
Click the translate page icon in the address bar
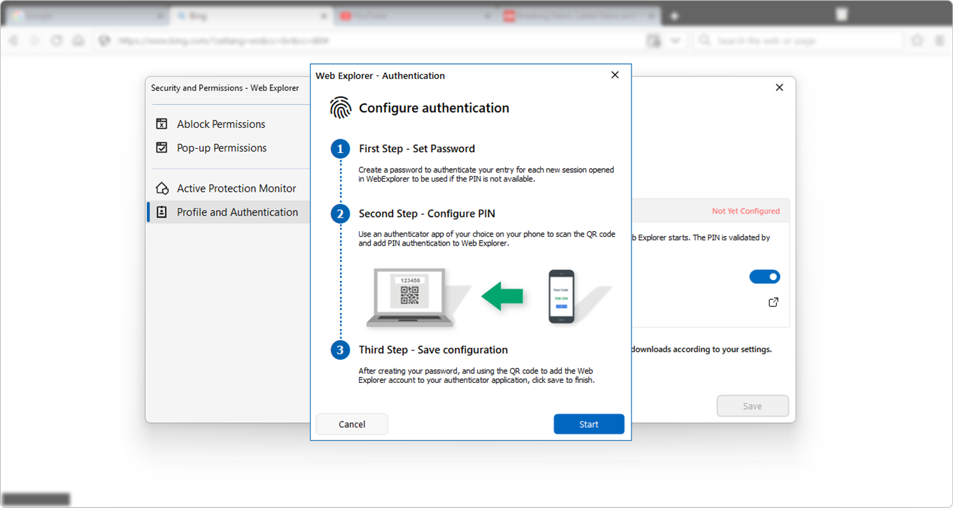[x=653, y=40]
